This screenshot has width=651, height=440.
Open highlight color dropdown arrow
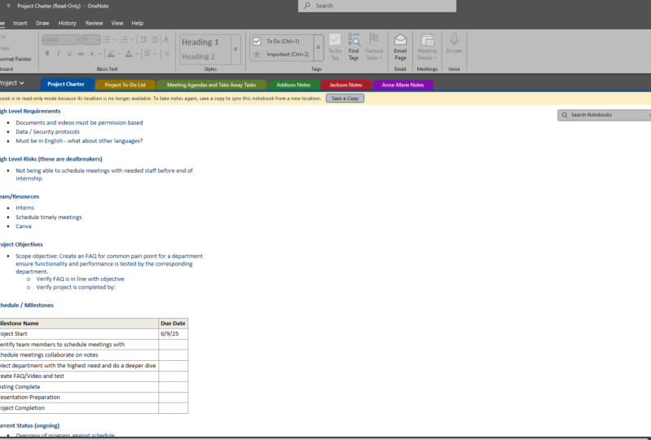click(119, 54)
